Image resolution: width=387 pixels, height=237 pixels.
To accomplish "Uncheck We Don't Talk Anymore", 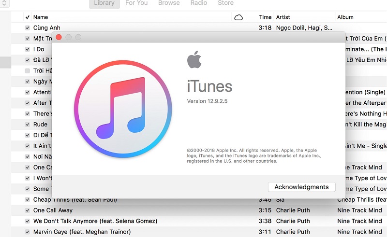I will (28, 221).
